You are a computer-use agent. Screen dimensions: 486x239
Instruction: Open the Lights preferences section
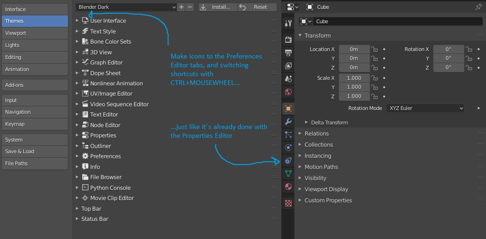pyautogui.click(x=35, y=45)
